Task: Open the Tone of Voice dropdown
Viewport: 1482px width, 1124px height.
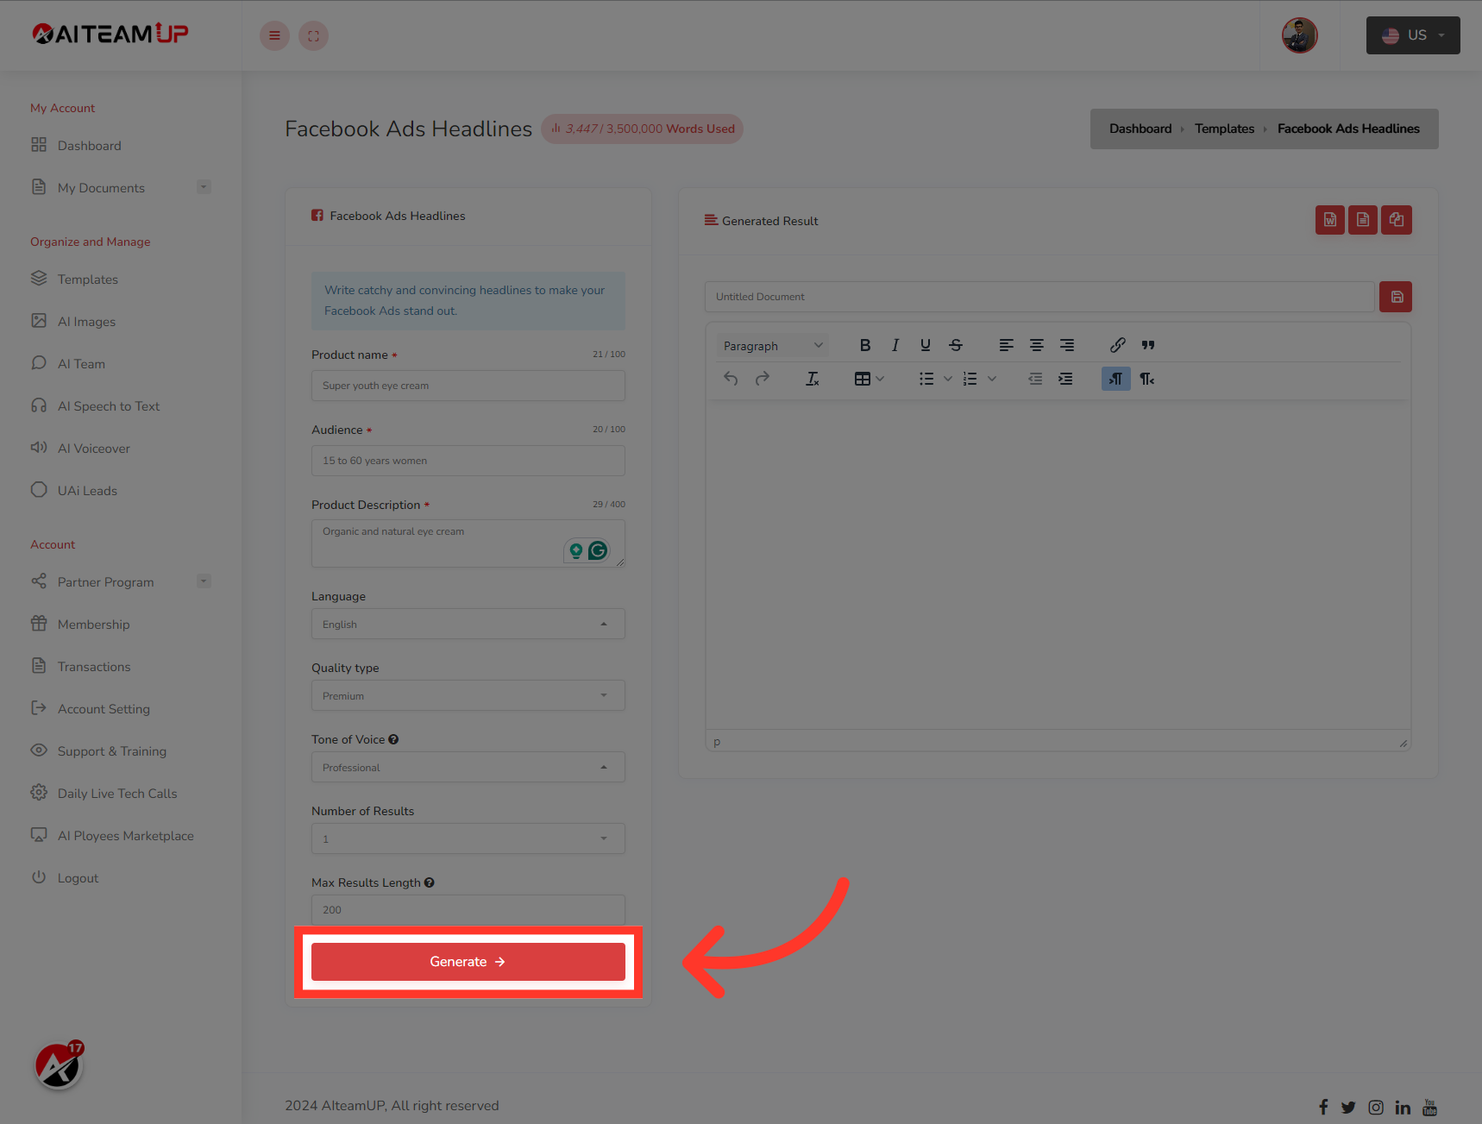Action: tap(468, 767)
